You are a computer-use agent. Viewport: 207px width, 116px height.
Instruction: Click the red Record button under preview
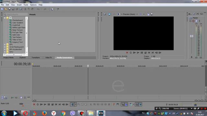127,53
